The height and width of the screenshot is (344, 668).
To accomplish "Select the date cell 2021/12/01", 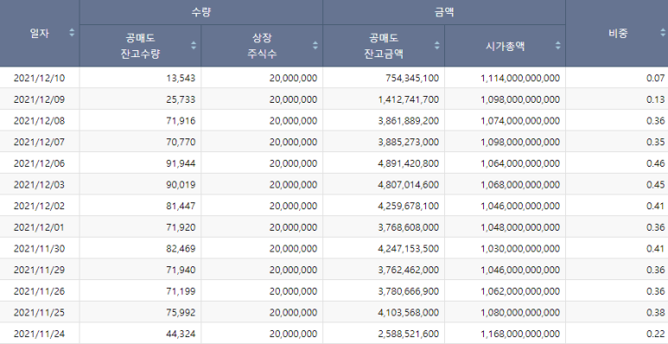I will [39, 227].
